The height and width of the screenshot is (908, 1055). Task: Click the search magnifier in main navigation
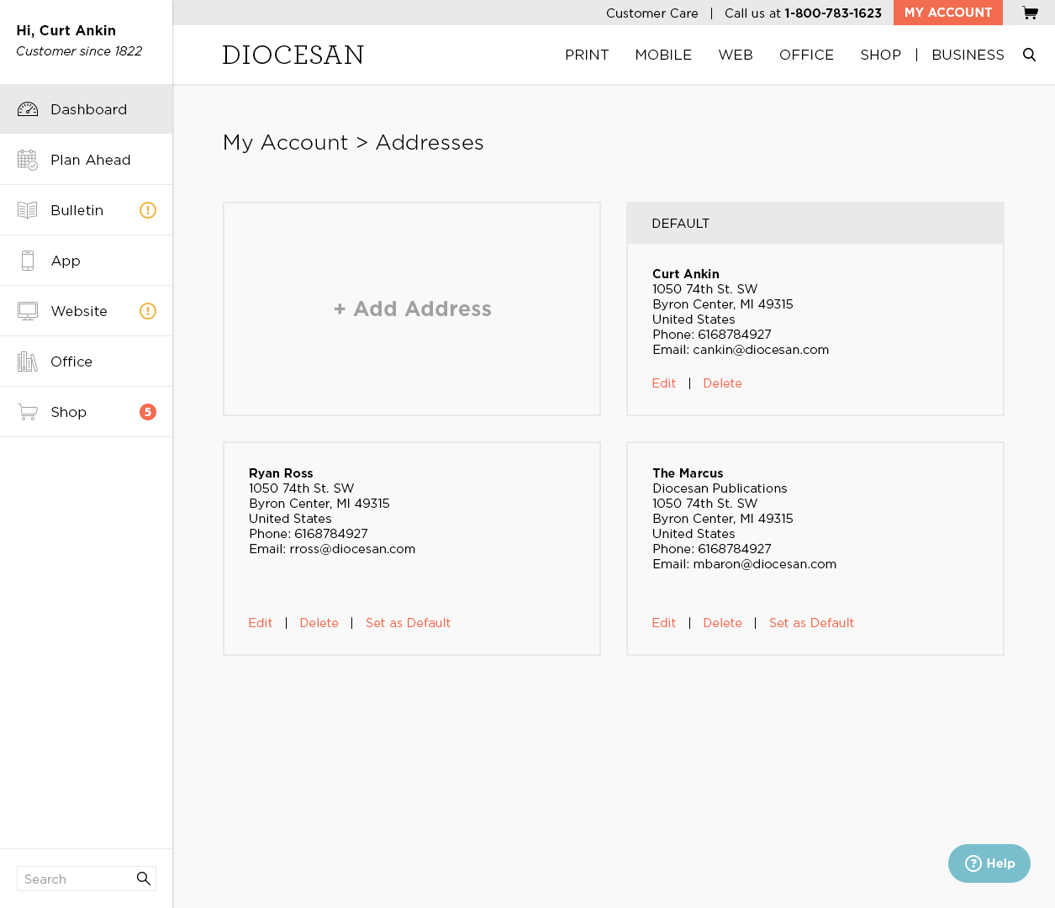1029,55
